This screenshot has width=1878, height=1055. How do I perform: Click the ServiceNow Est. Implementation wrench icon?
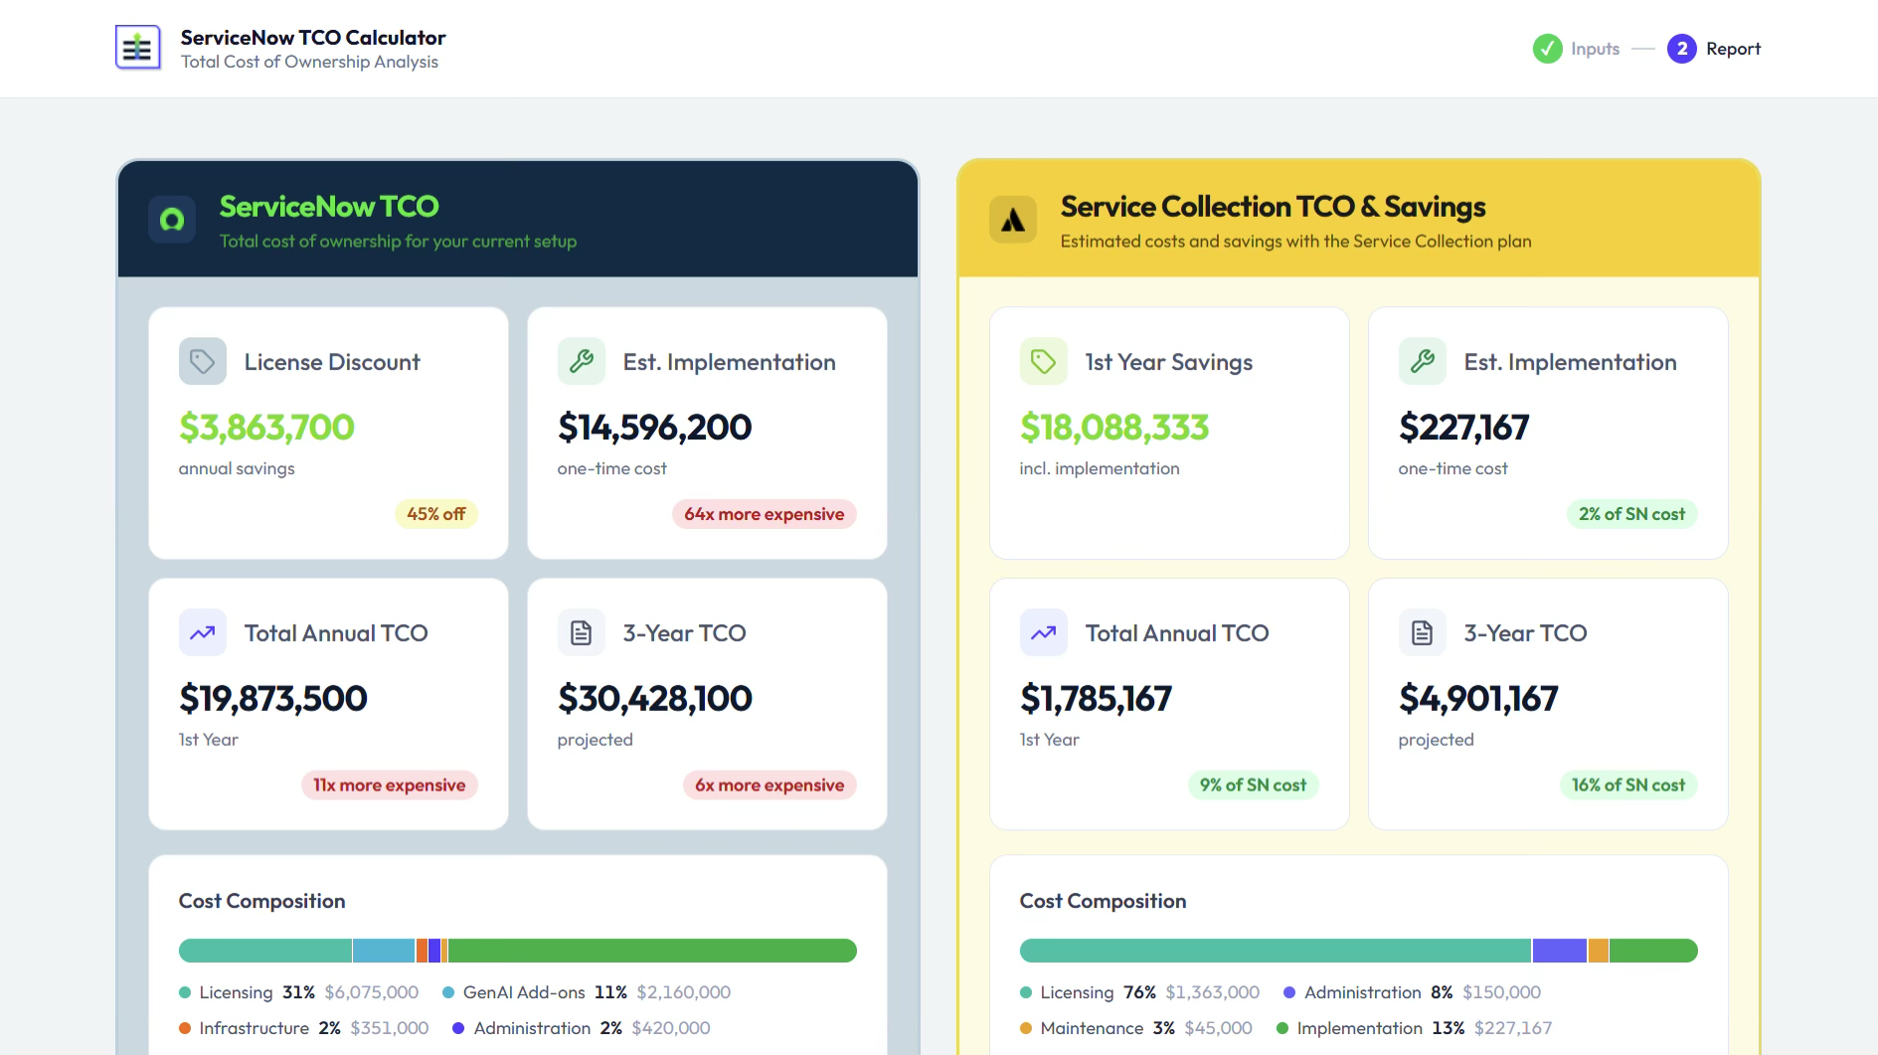582,362
